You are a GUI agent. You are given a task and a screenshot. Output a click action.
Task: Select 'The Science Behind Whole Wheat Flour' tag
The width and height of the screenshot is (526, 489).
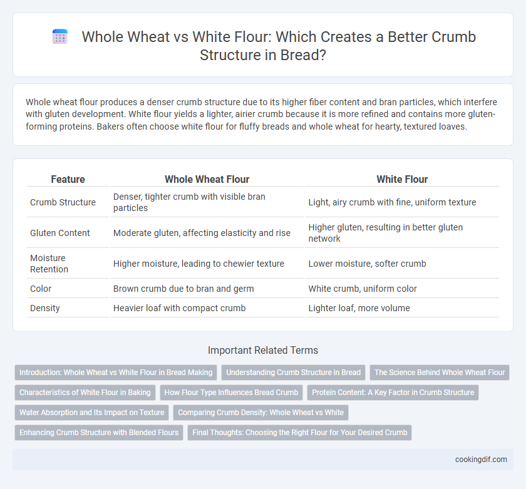coord(440,373)
